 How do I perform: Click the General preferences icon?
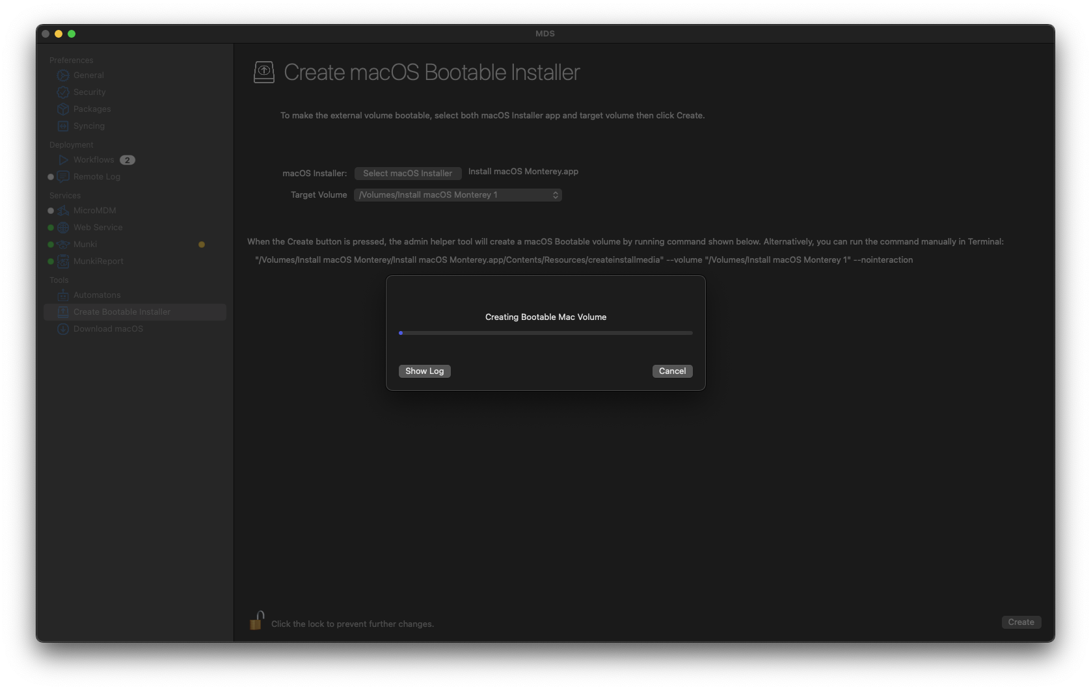click(x=63, y=75)
